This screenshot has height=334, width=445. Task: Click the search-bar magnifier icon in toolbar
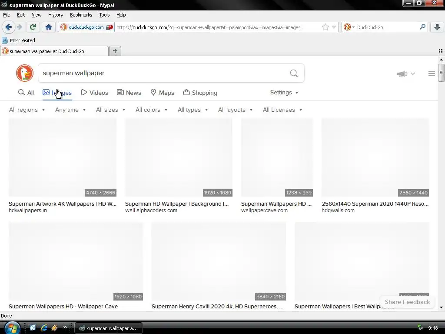[422, 27]
